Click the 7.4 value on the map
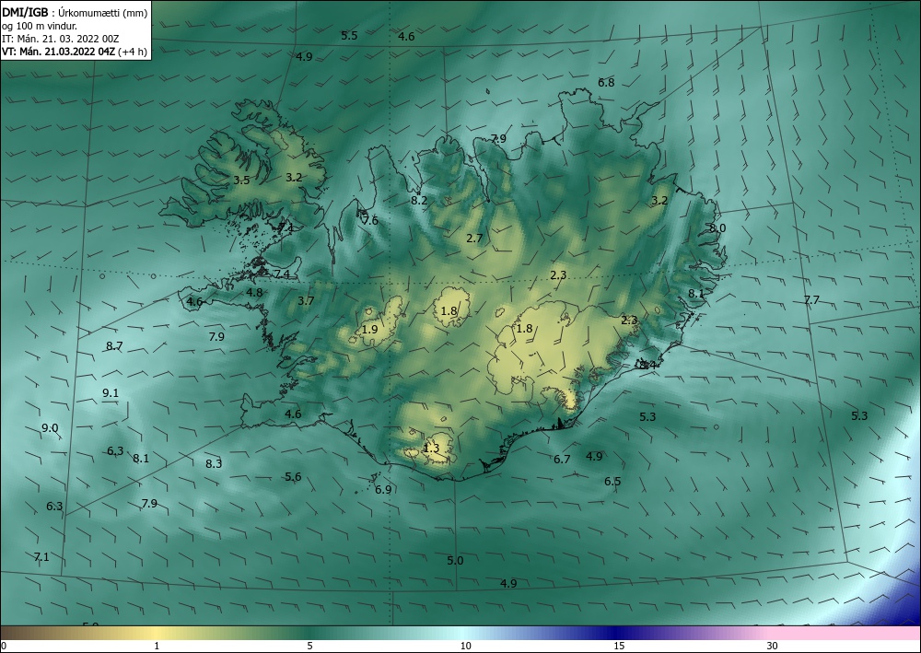The width and height of the screenshot is (921, 653). pos(282,274)
